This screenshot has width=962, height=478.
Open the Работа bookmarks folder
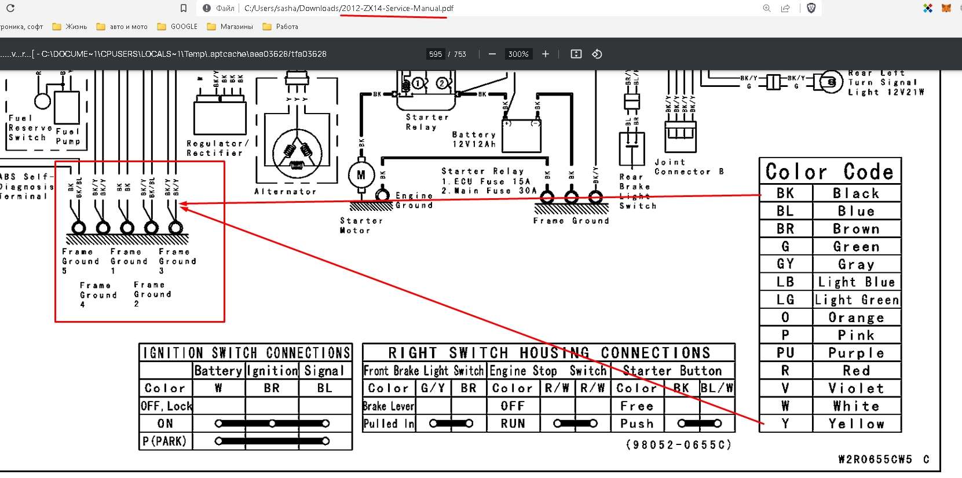[280, 27]
